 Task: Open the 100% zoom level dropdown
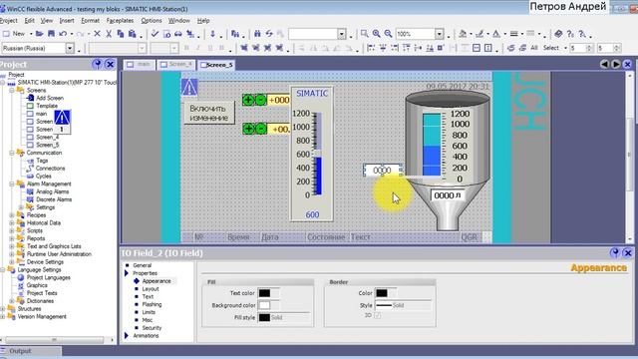439,34
